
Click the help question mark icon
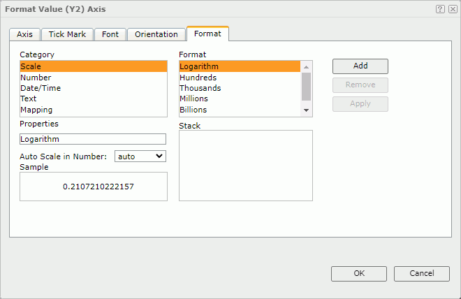point(440,9)
